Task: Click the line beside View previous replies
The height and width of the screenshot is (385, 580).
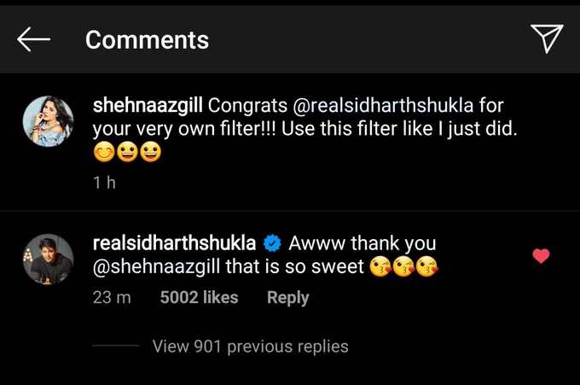Action: coord(116,346)
